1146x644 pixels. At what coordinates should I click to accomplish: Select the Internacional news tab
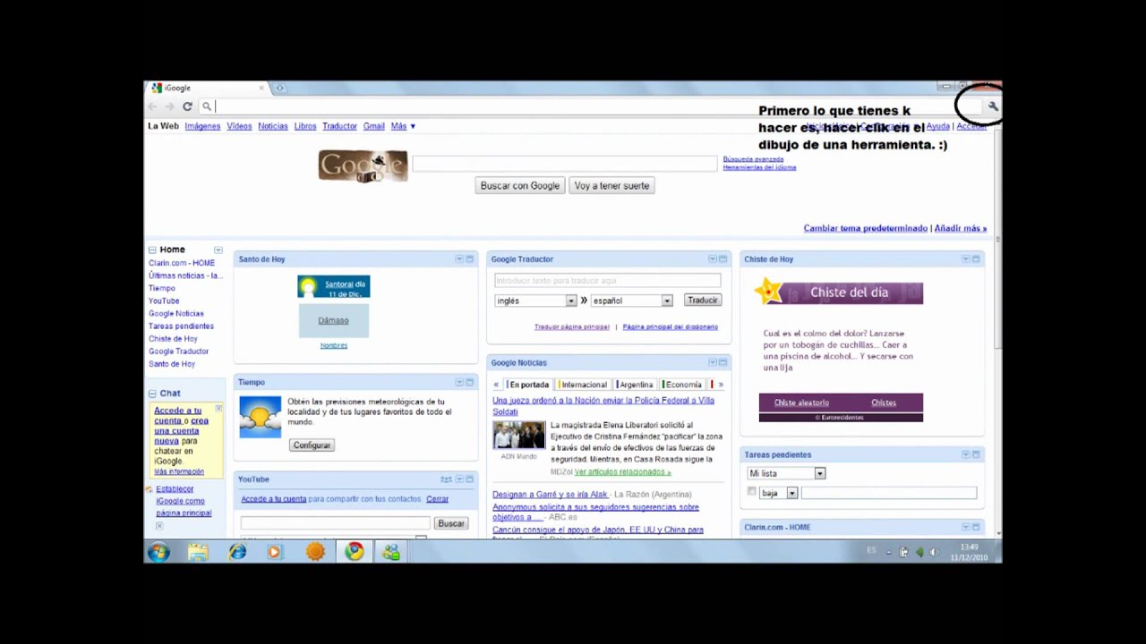(583, 385)
